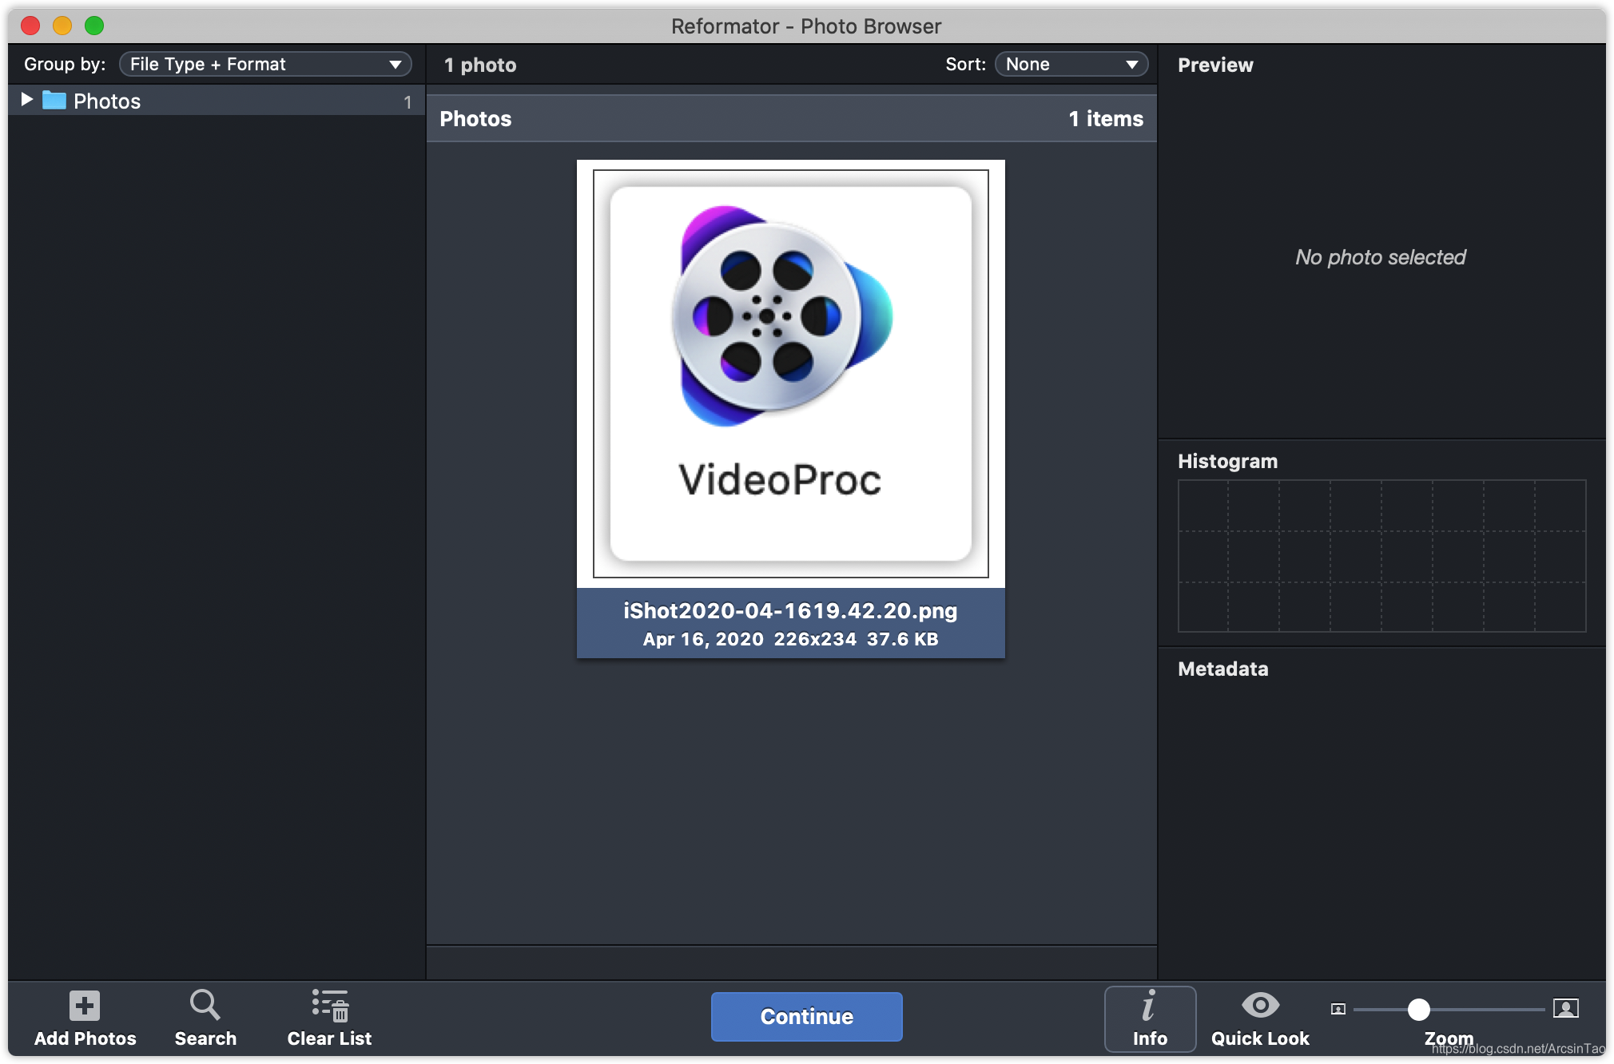
Task: Open Quick Look with the eye icon
Action: 1260,1005
